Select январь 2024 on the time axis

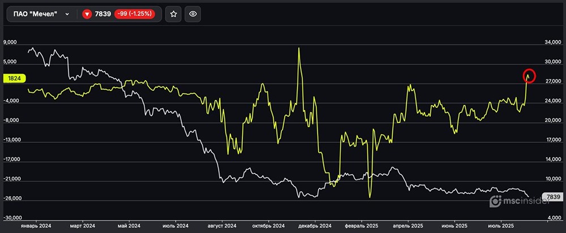click(37, 226)
